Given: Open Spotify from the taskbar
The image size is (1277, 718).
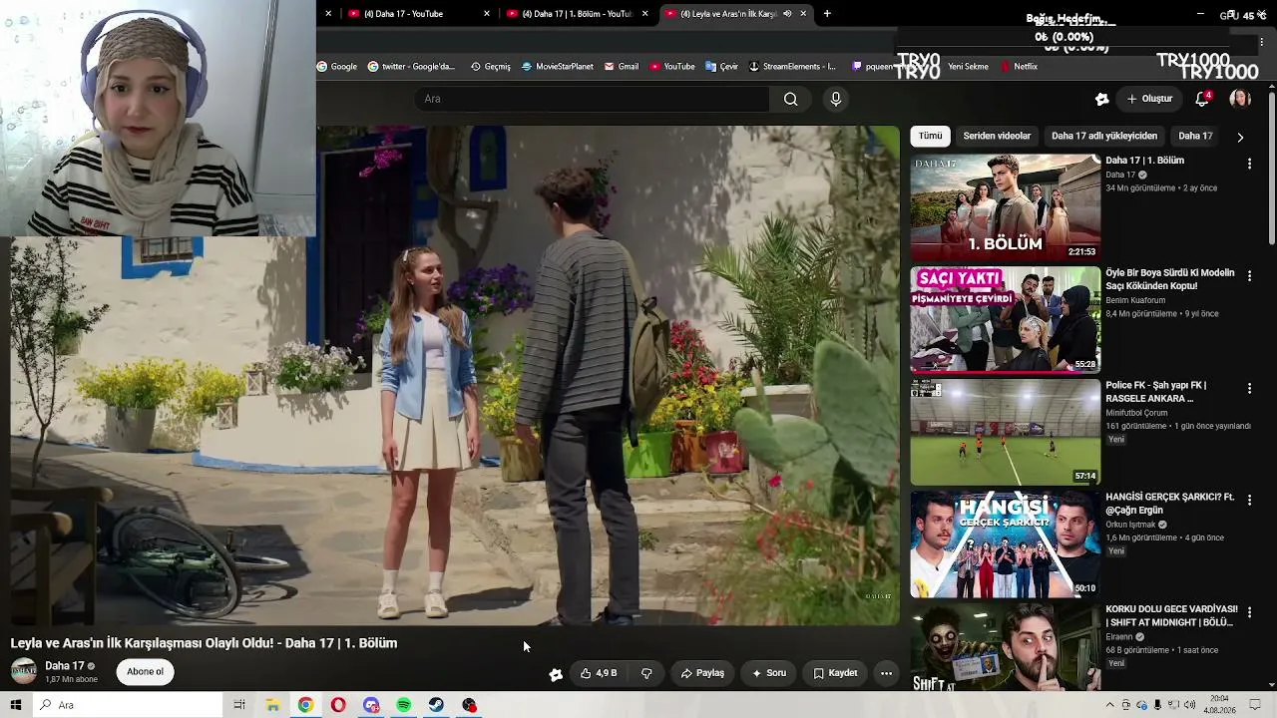Looking at the screenshot, I should (404, 705).
